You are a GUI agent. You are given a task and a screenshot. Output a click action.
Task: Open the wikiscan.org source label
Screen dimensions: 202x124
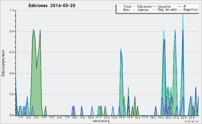click(x=101, y=121)
